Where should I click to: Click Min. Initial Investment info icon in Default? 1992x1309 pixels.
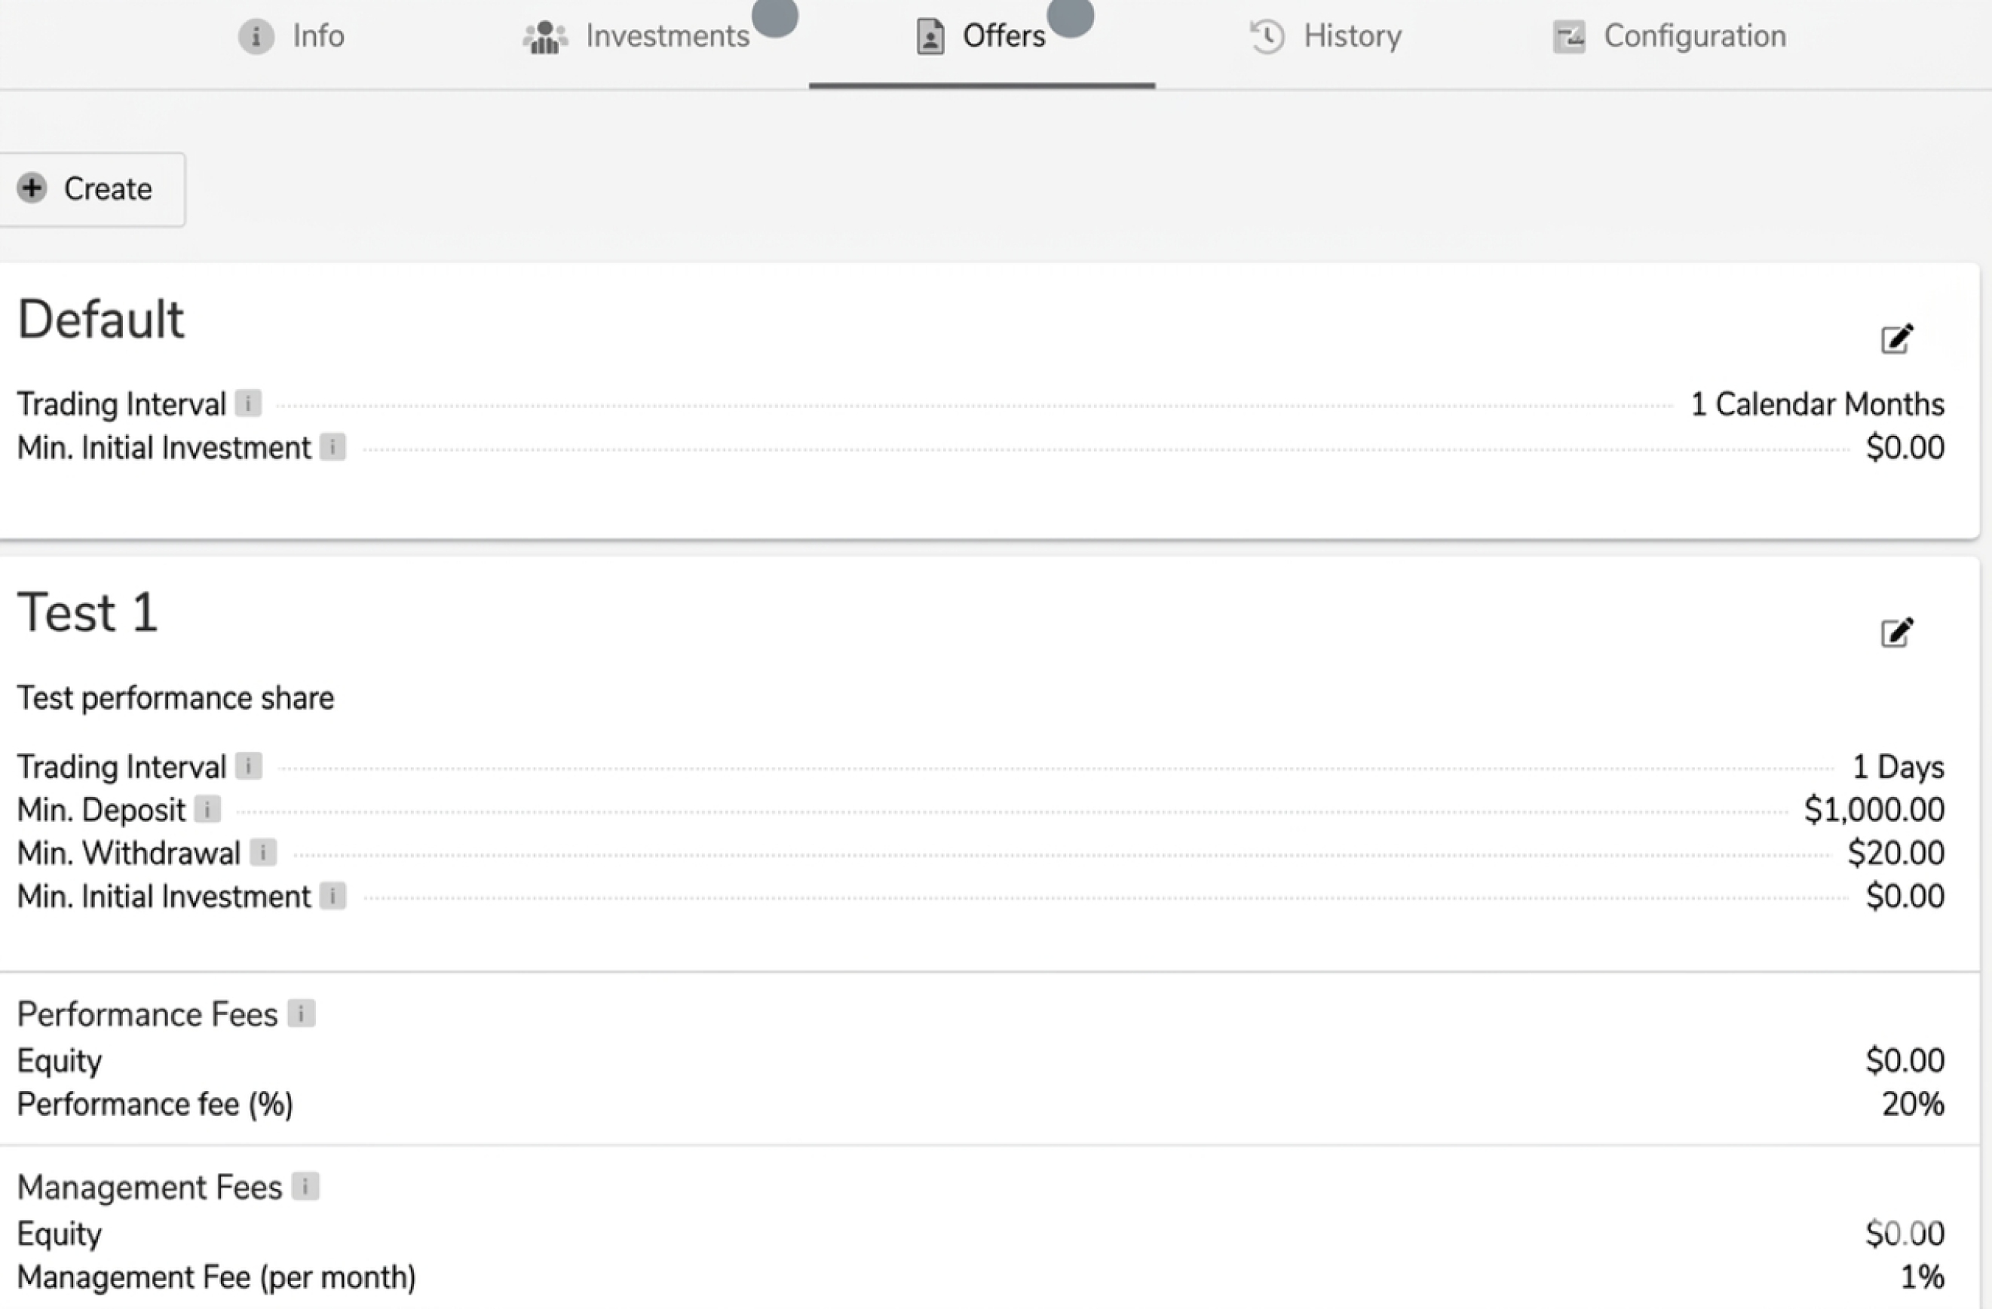[333, 447]
